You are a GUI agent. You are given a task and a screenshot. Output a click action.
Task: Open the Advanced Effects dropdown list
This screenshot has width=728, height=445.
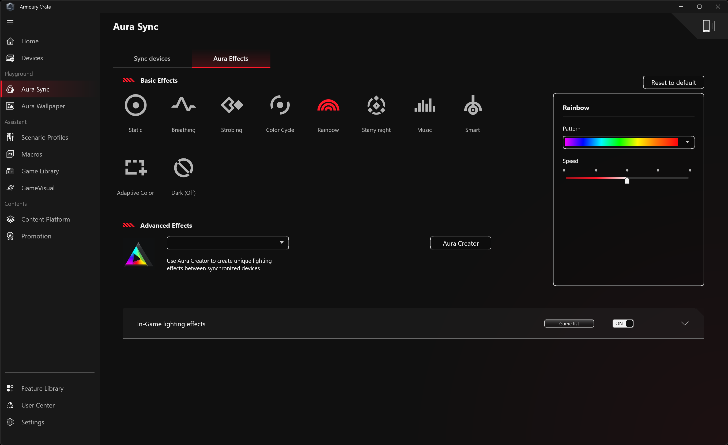coord(228,243)
